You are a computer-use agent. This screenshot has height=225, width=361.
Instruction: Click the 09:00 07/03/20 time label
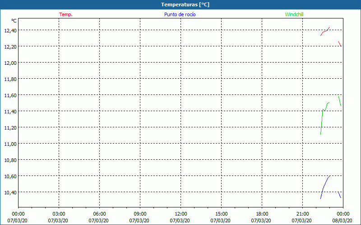(x=139, y=217)
